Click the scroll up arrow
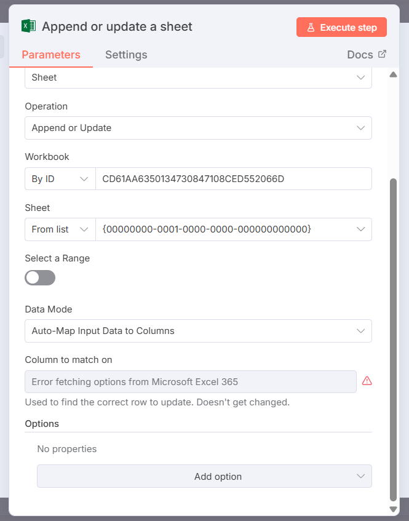Image resolution: width=409 pixels, height=521 pixels. (x=394, y=75)
